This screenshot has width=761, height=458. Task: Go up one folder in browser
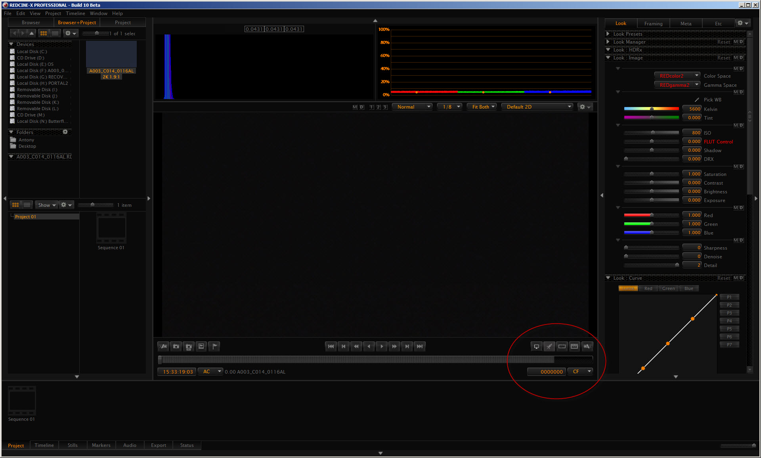(32, 33)
